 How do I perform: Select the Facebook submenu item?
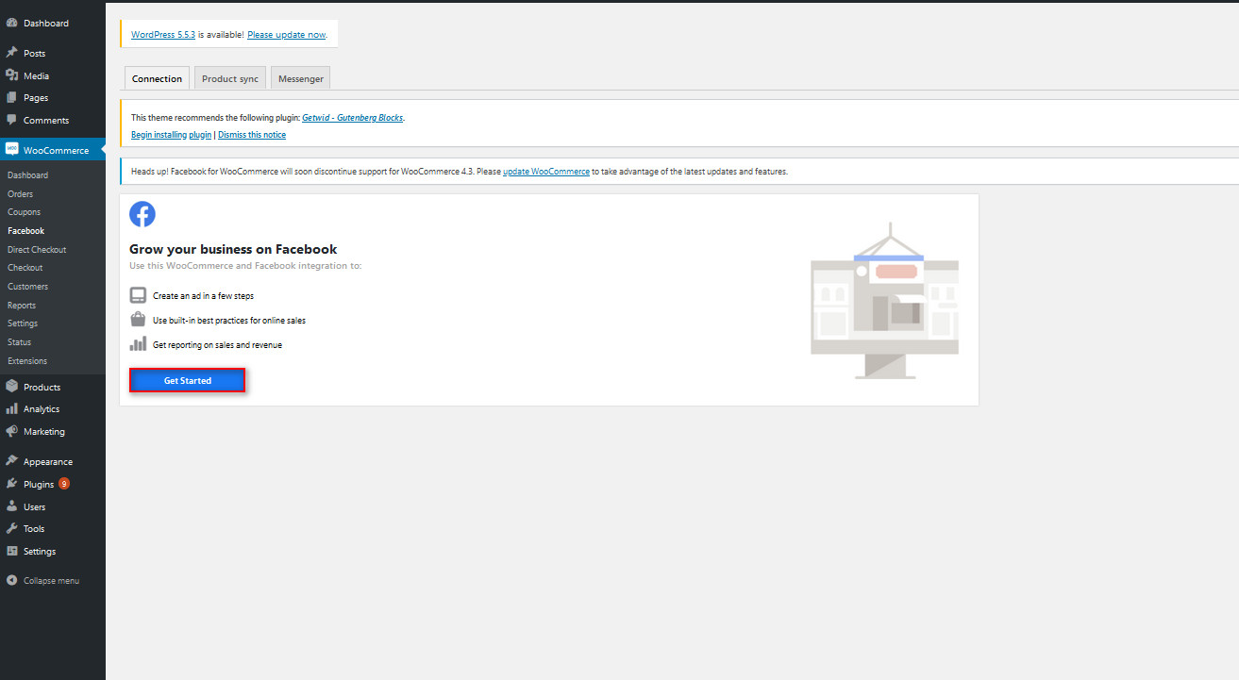coord(25,230)
